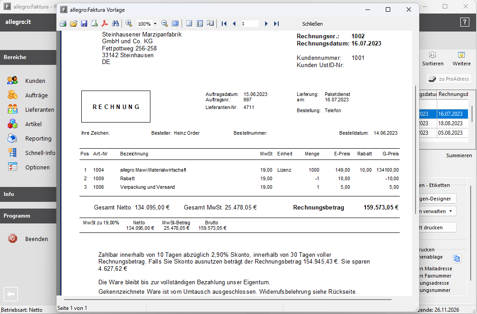Click the help question mark icon
This screenshot has width=477, height=314.
click(464, 22)
